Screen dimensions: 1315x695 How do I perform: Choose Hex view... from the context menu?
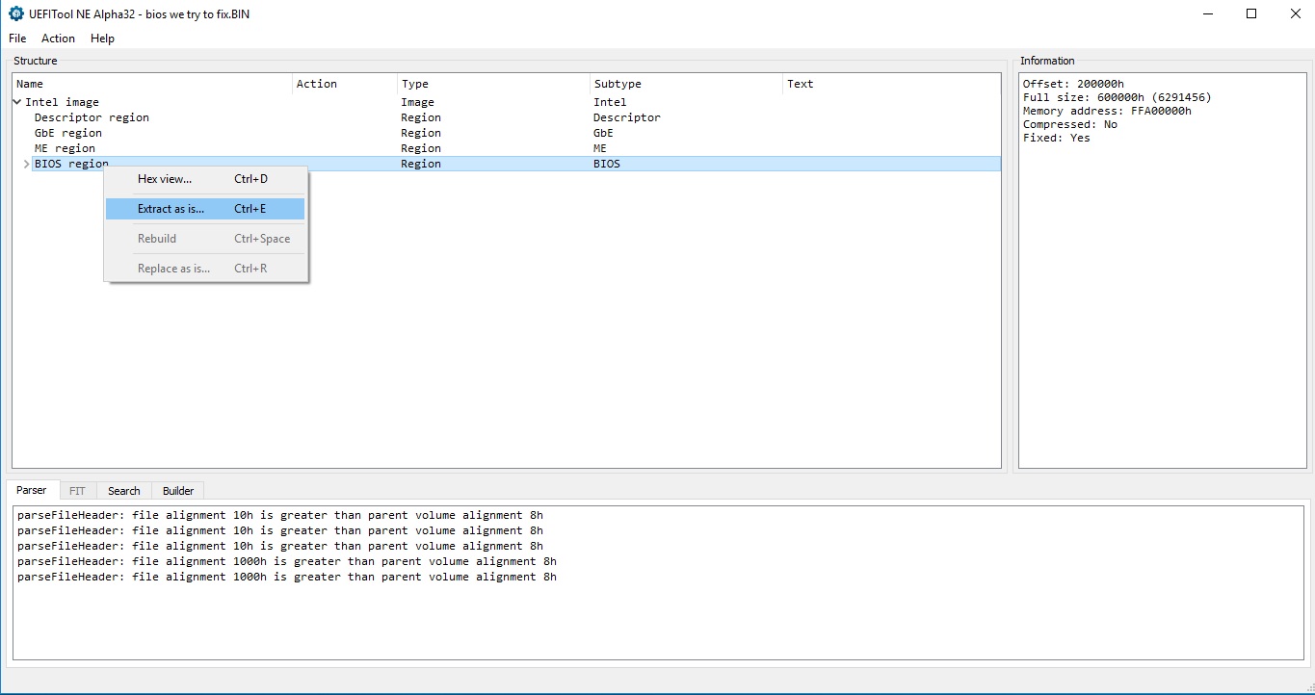click(x=205, y=179)
